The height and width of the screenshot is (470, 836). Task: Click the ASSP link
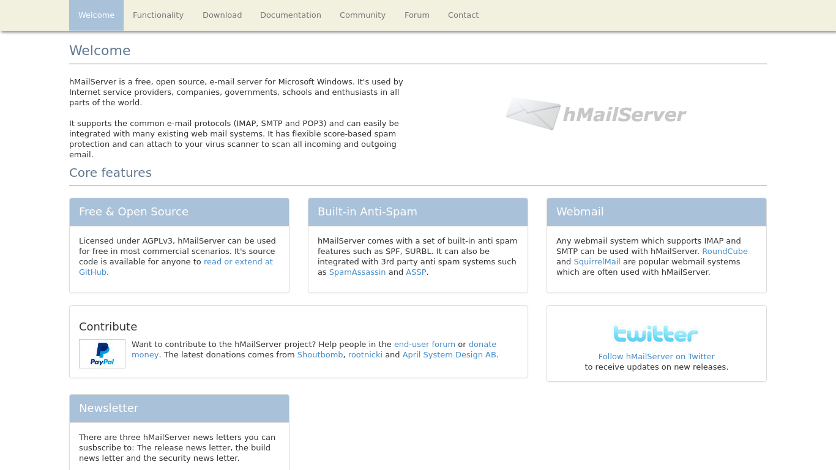pos(416,272)
